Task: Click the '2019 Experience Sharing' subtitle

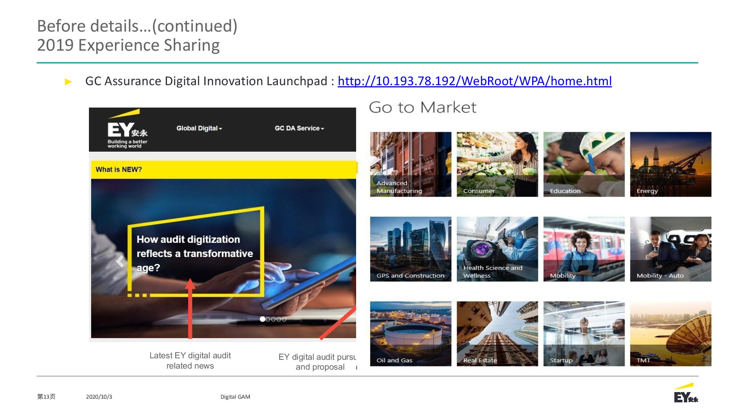Action: click(x=128, y=45)
